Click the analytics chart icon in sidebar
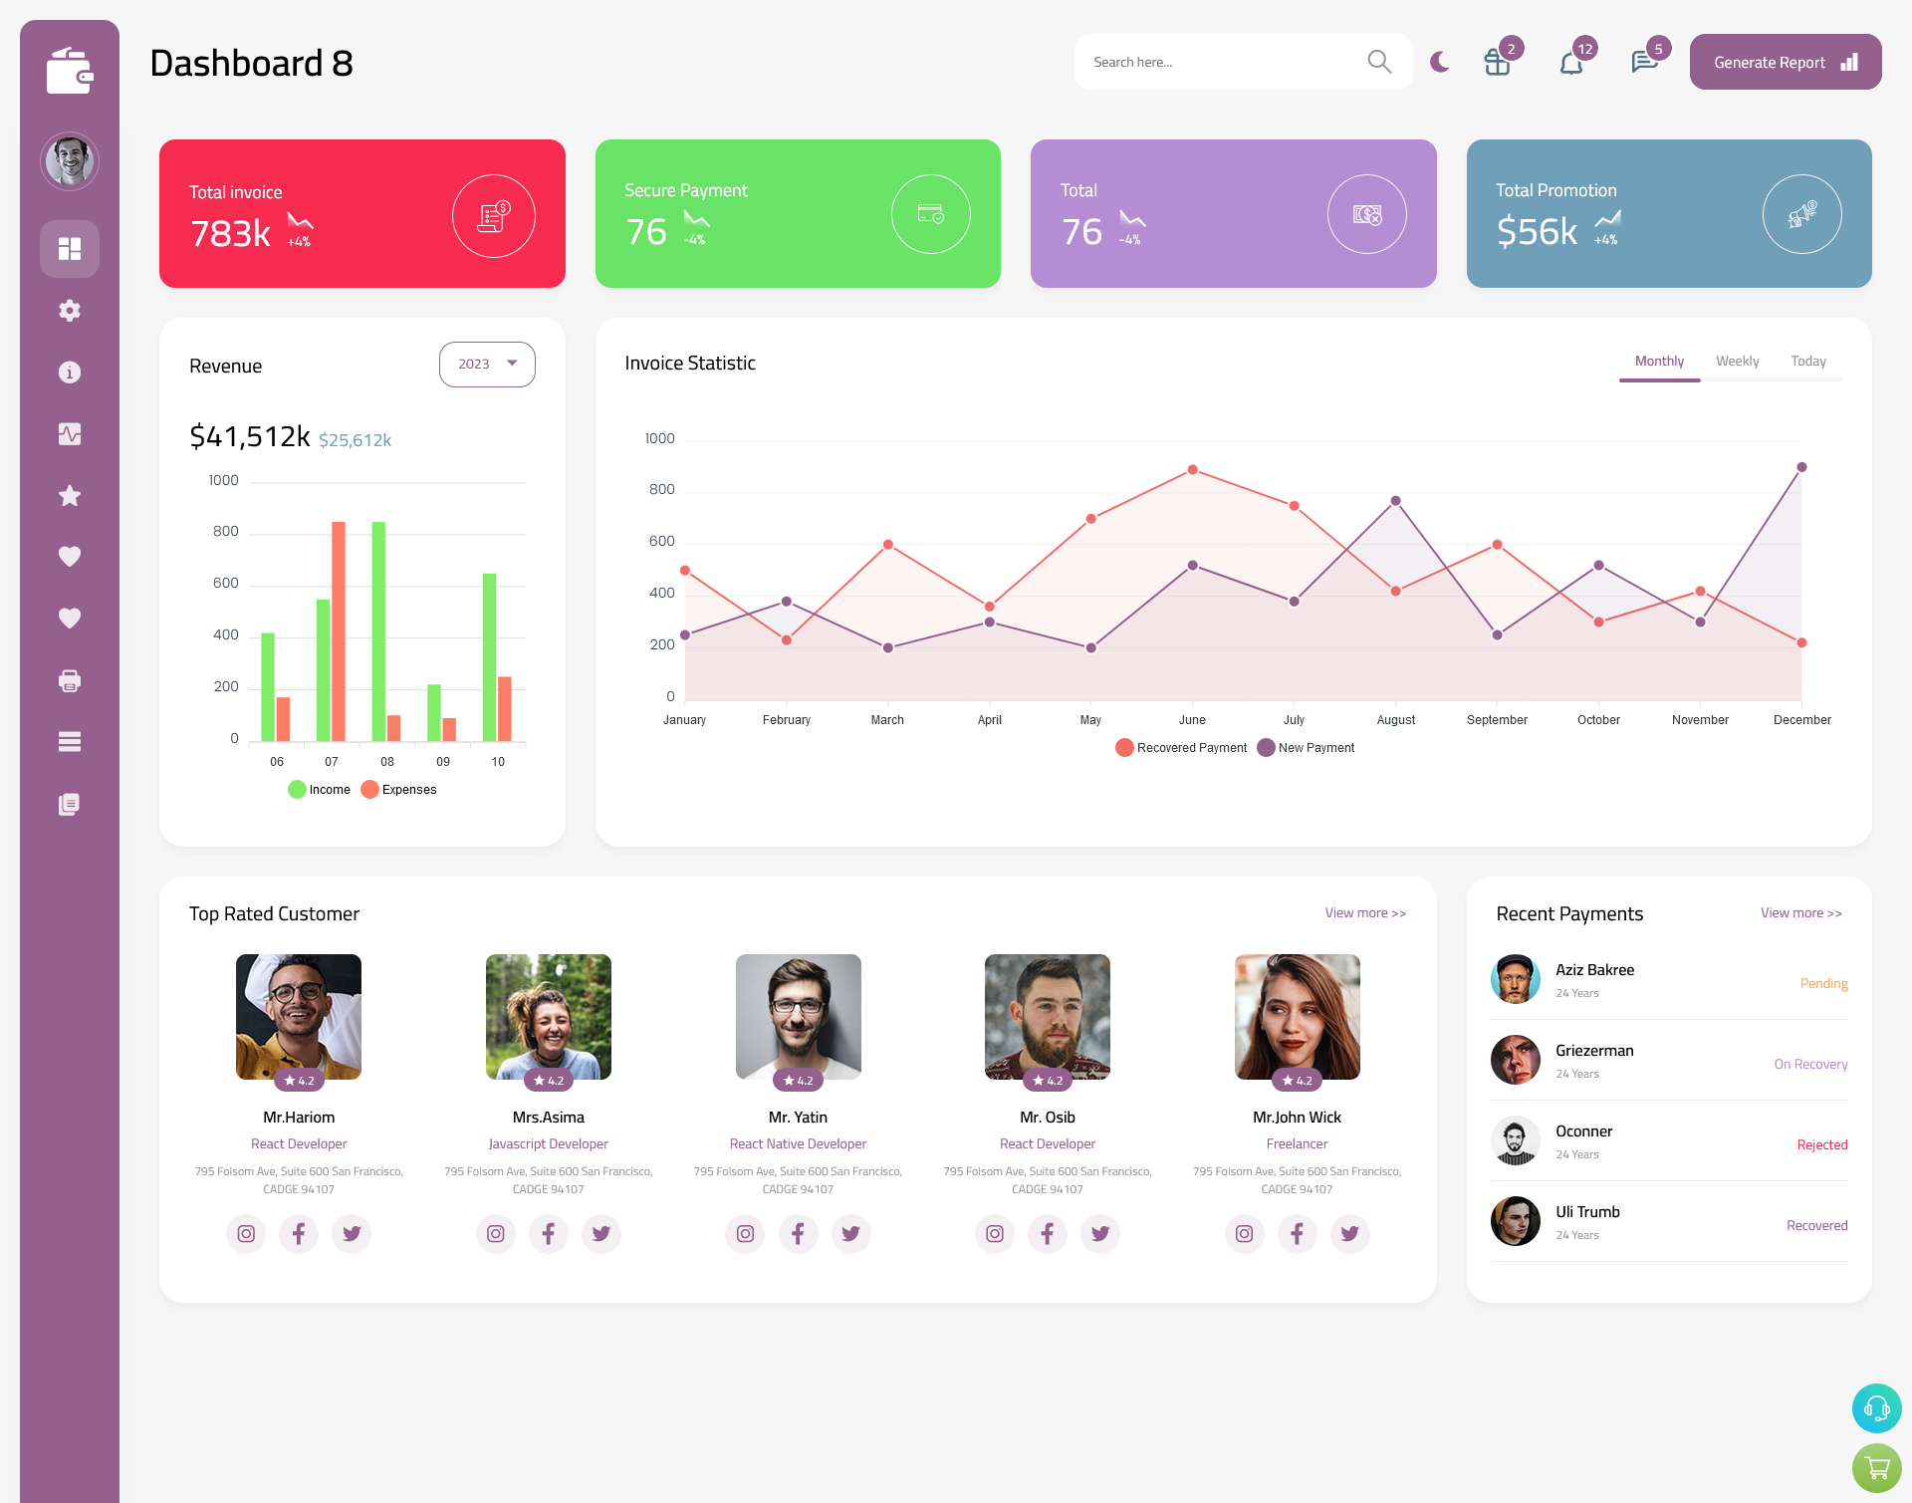The height and width of the screenshot is (1503, 1912). [x=69, y=433]
